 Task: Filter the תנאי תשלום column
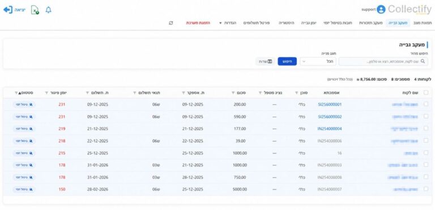[135, 93]
